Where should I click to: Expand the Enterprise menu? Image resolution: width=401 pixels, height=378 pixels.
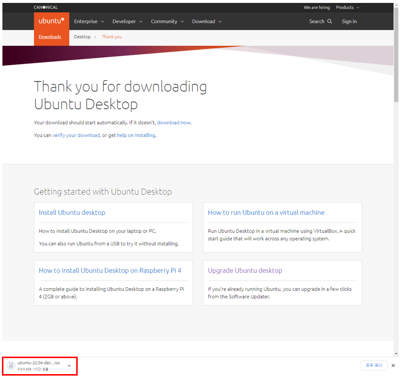point(89,21)
